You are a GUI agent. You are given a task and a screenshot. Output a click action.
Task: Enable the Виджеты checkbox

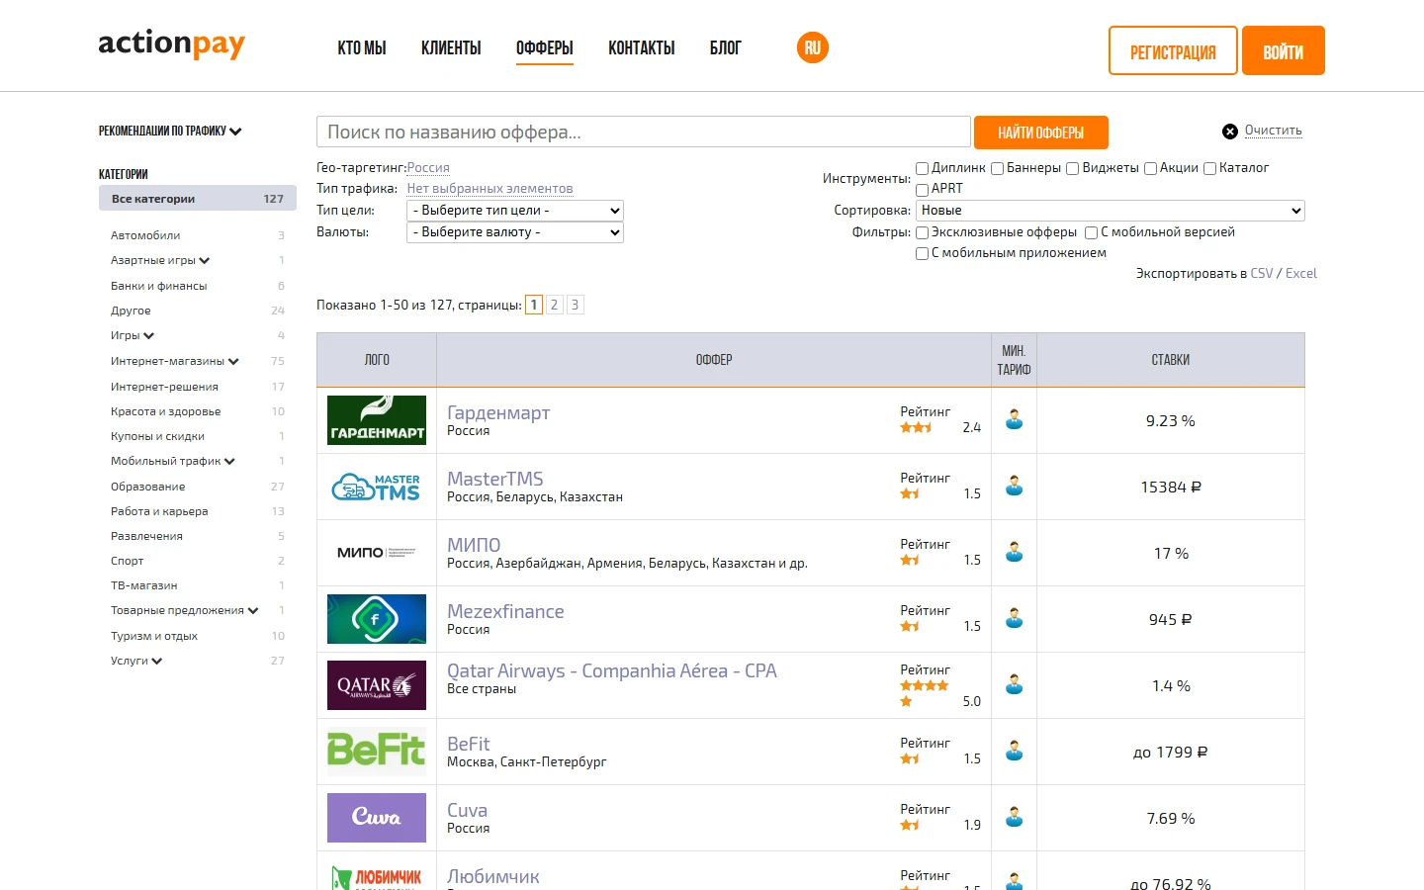point(1073,169)
